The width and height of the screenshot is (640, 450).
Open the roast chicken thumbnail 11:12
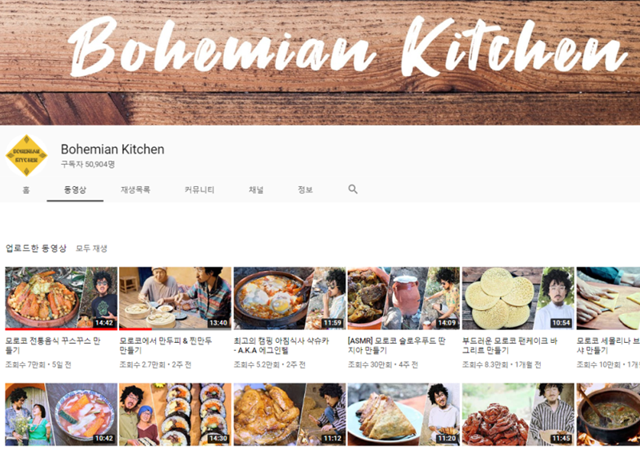290,414
